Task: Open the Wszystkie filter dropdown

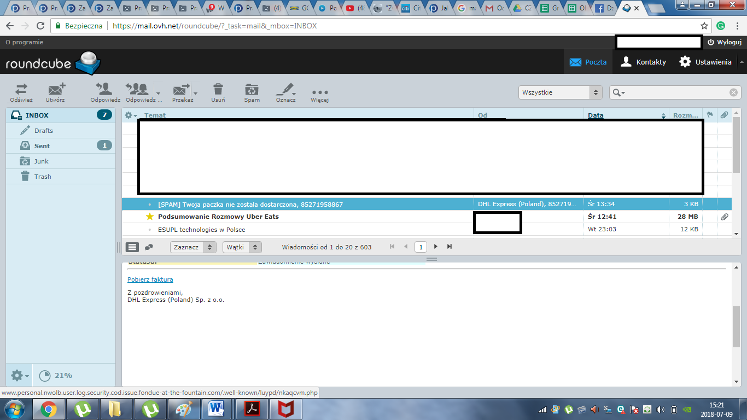Action: click(560, 92)
